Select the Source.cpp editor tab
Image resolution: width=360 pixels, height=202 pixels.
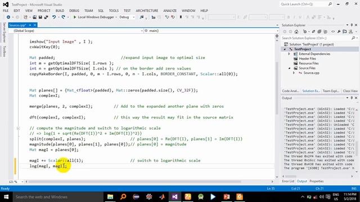17,25
